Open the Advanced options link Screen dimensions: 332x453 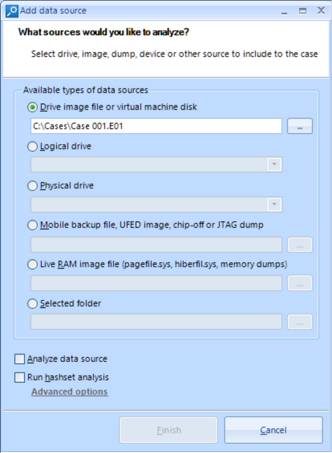[70, 392]
